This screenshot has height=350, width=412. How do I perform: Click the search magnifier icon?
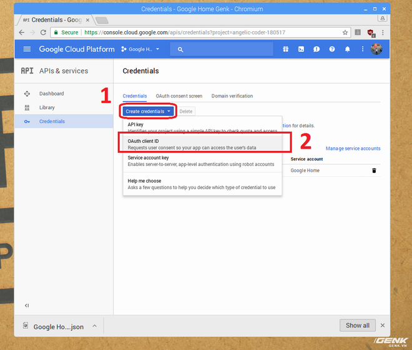click(x=180, y=49)
